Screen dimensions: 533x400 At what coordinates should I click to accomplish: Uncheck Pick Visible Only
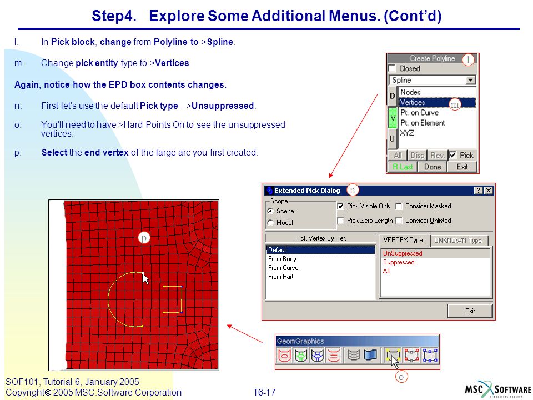(340, 206)
